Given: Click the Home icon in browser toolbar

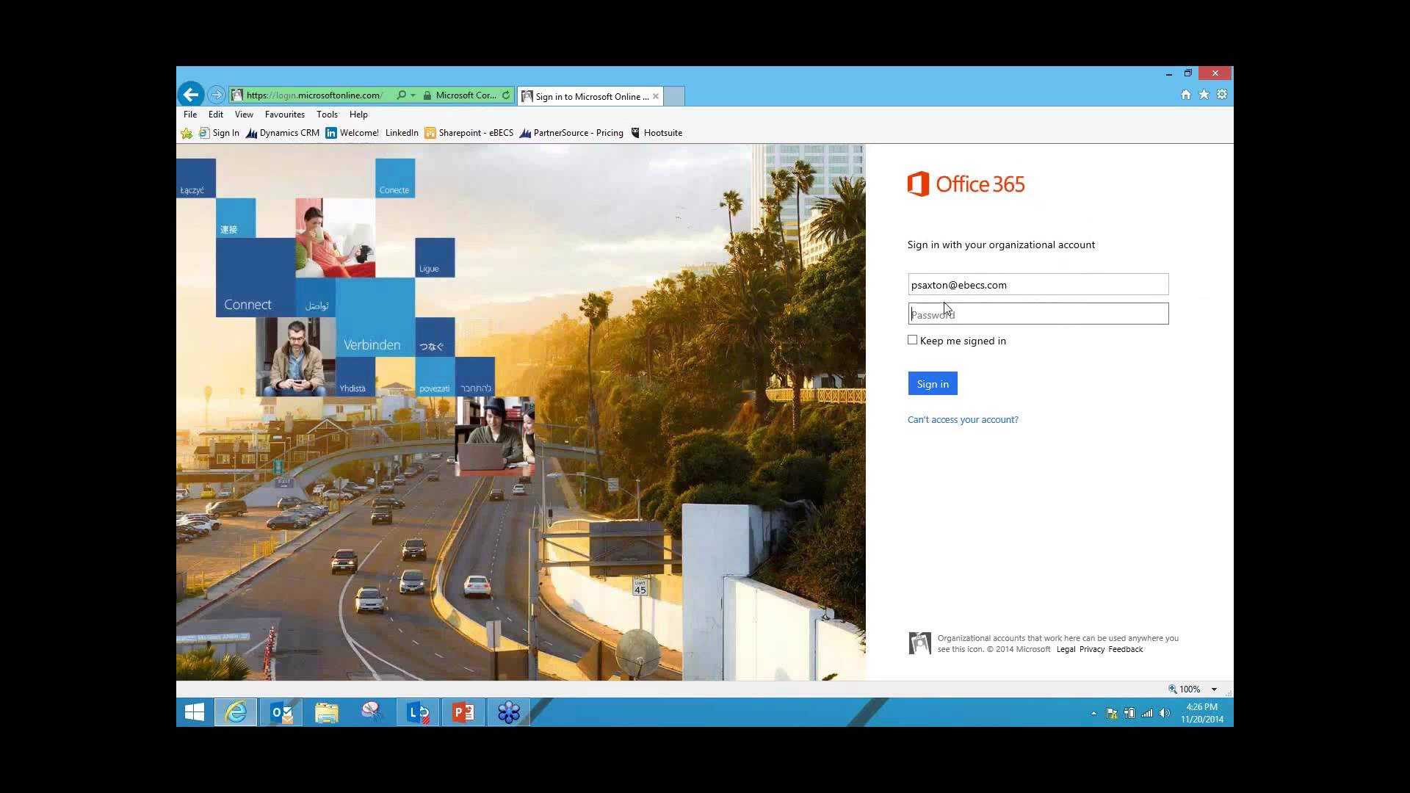Looking at the screenshot, I should tap(1185, 95).
